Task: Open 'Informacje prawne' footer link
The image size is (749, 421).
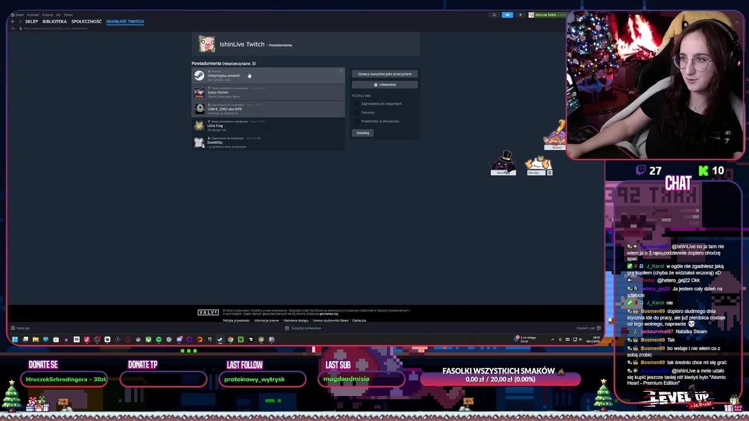Action: [267, 320]
